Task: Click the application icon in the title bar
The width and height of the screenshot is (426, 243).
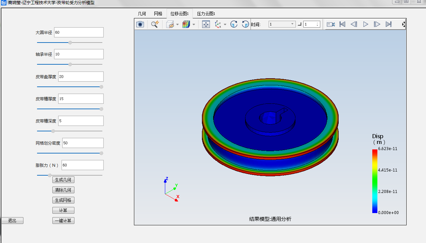Action: (x=4, y=3)
